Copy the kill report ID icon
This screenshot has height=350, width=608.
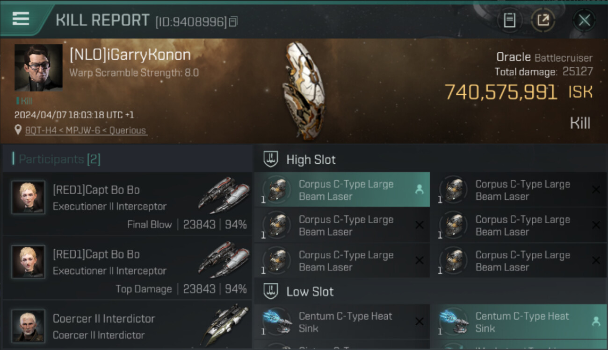pyautogui.click(x=233, y=21)
